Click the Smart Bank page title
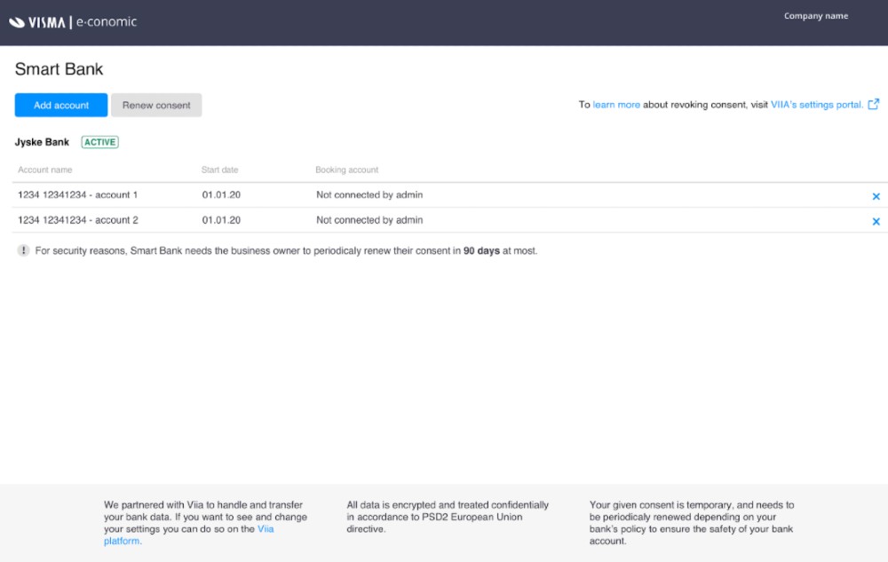 pos(59,69)
